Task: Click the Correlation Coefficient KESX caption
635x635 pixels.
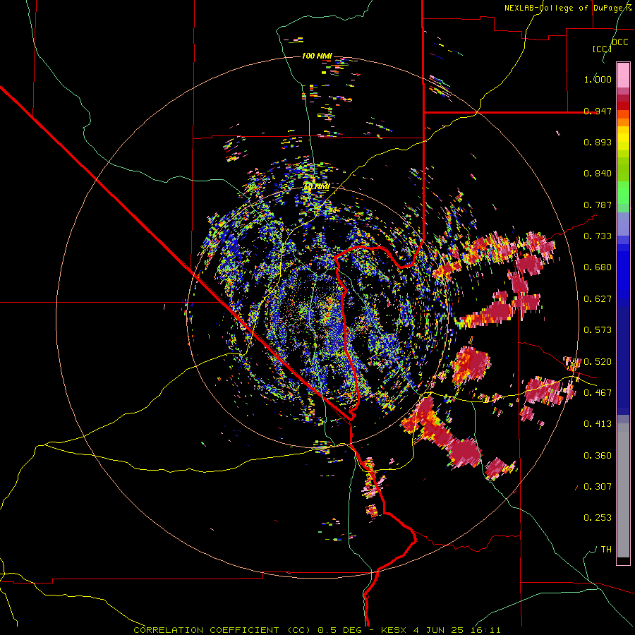Action: pyautogui.click(x=317, y=630)
